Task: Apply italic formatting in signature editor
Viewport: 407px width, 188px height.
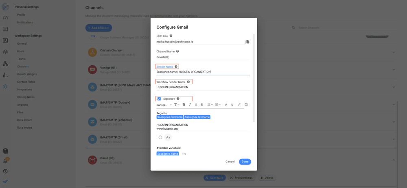Action: (190, 105)
